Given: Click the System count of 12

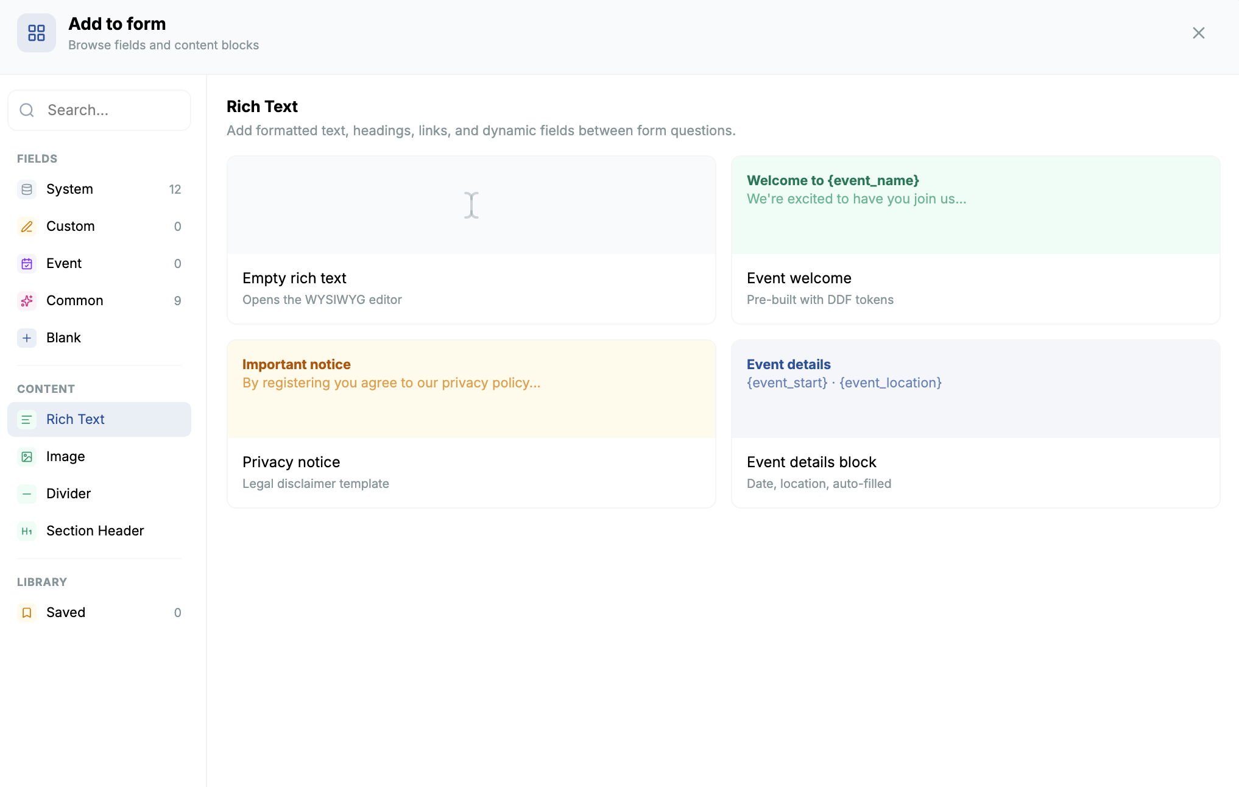Looking at the screenshot, I should [175, 189].
